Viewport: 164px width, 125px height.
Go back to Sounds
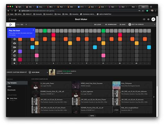point(12,19)
